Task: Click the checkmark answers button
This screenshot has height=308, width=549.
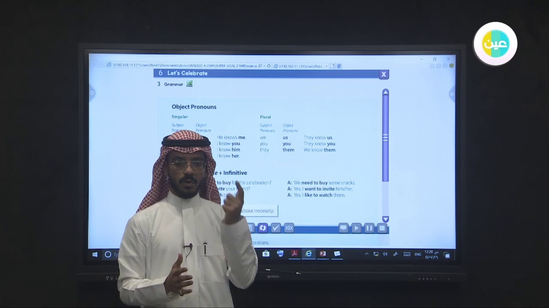Action: click(276, 228)
